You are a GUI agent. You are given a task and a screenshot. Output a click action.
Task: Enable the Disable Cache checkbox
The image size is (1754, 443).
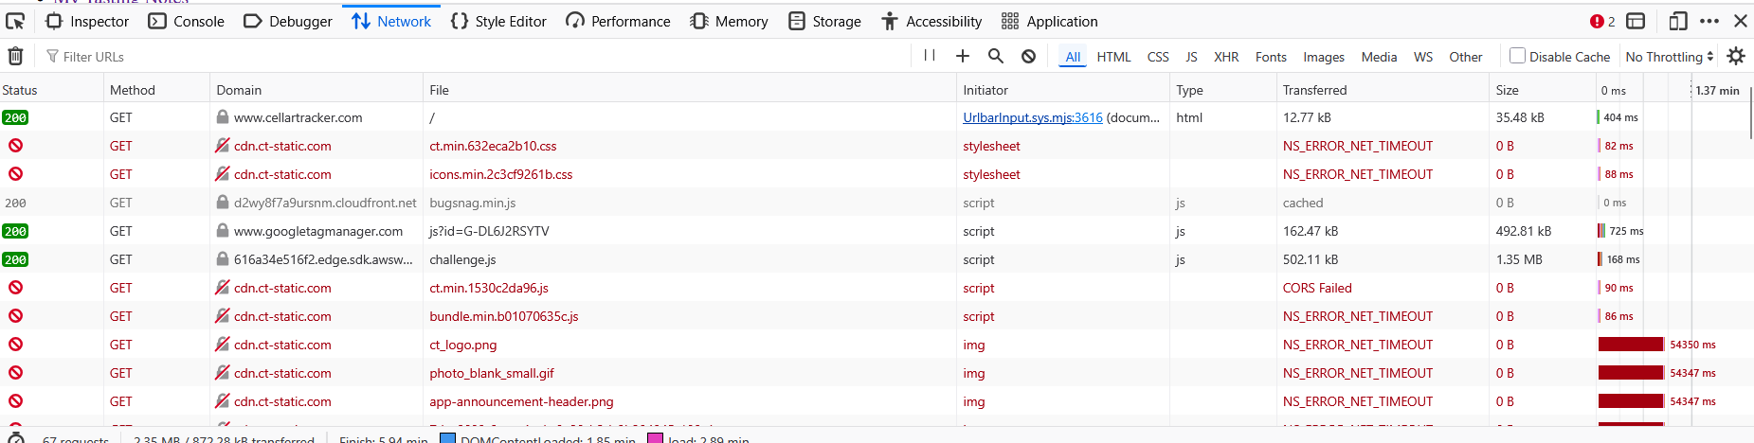click(1517, 56)
